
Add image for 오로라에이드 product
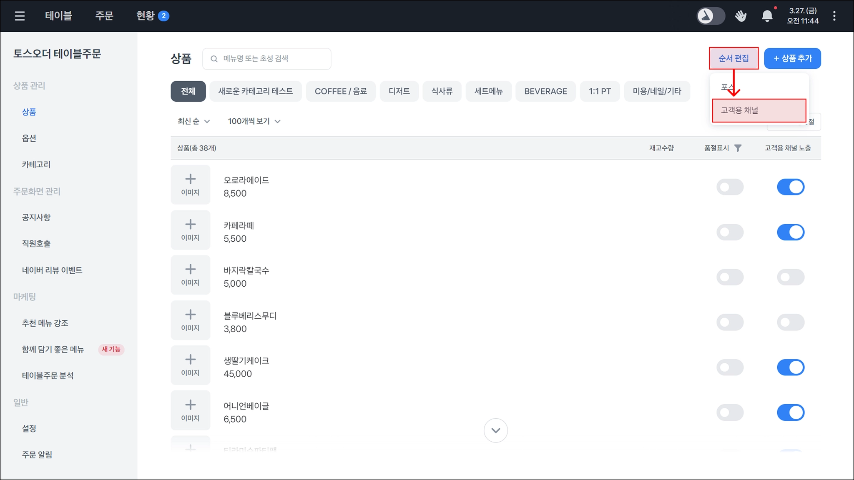point(190,185)
